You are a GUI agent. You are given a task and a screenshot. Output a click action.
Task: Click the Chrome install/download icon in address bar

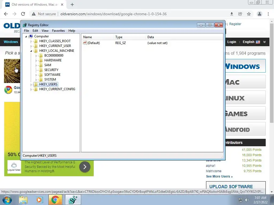click(231, 14)
